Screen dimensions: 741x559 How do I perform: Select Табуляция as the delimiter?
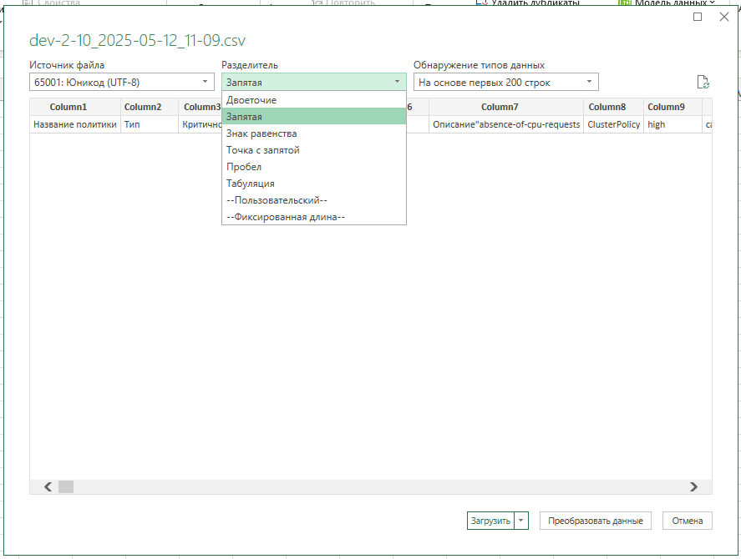click(x=251, y=184)
